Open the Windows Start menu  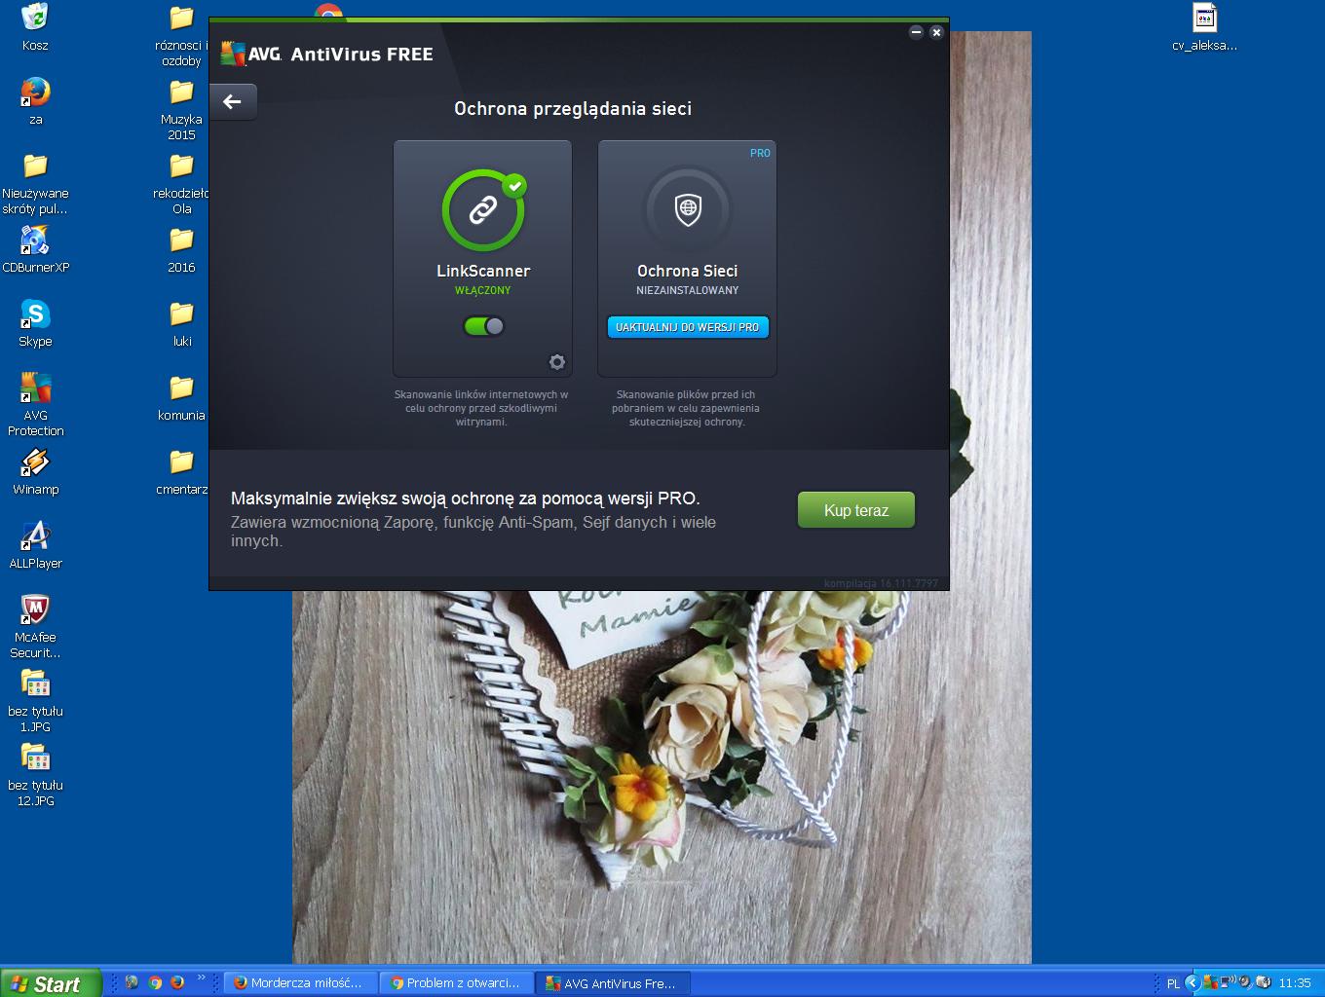pyautogui.click(x=51, y=983)
